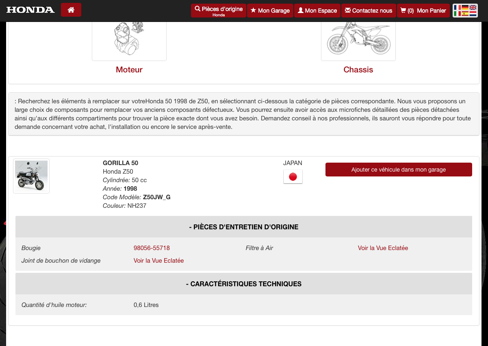488x346 pixels.
Task: Open Voir la Vue Eclatée for Joint de bouchon
Action: [x=158, y=261]
